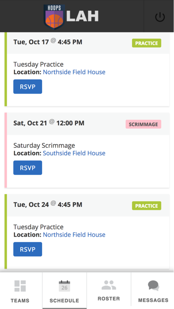
Task: Click the Hoops basketball shield logo
Action: click(54, 17)
